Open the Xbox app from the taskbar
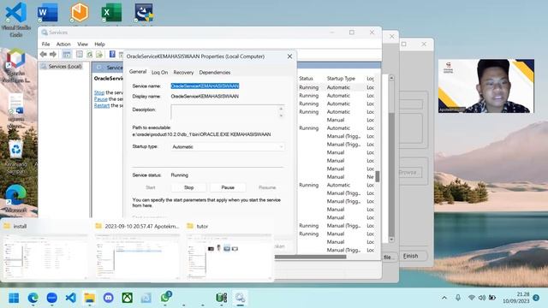This screenshot has height=308, width=548. click(128, 298)
